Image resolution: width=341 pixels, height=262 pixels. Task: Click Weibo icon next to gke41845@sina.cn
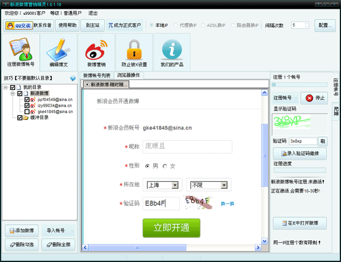click(33, 112)
